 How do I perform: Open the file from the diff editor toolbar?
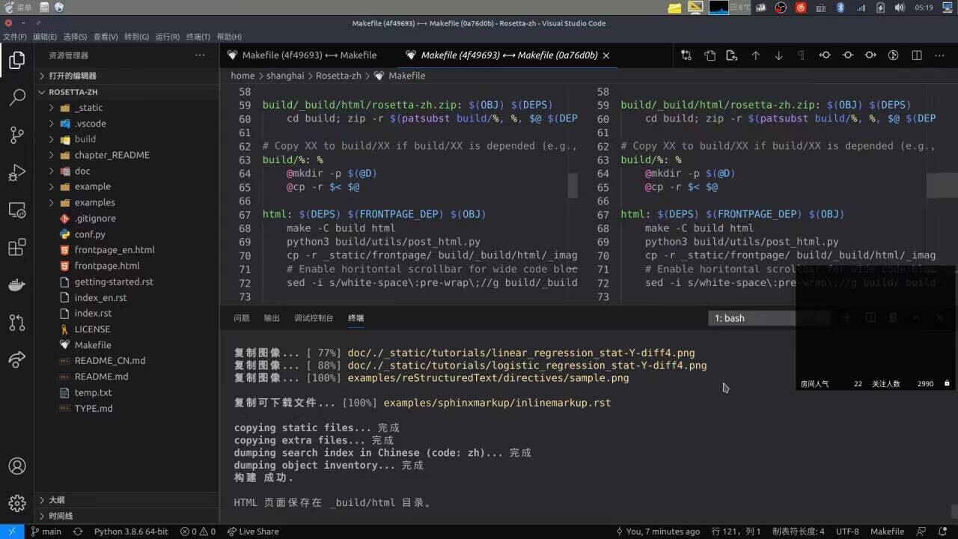(710, 55)
